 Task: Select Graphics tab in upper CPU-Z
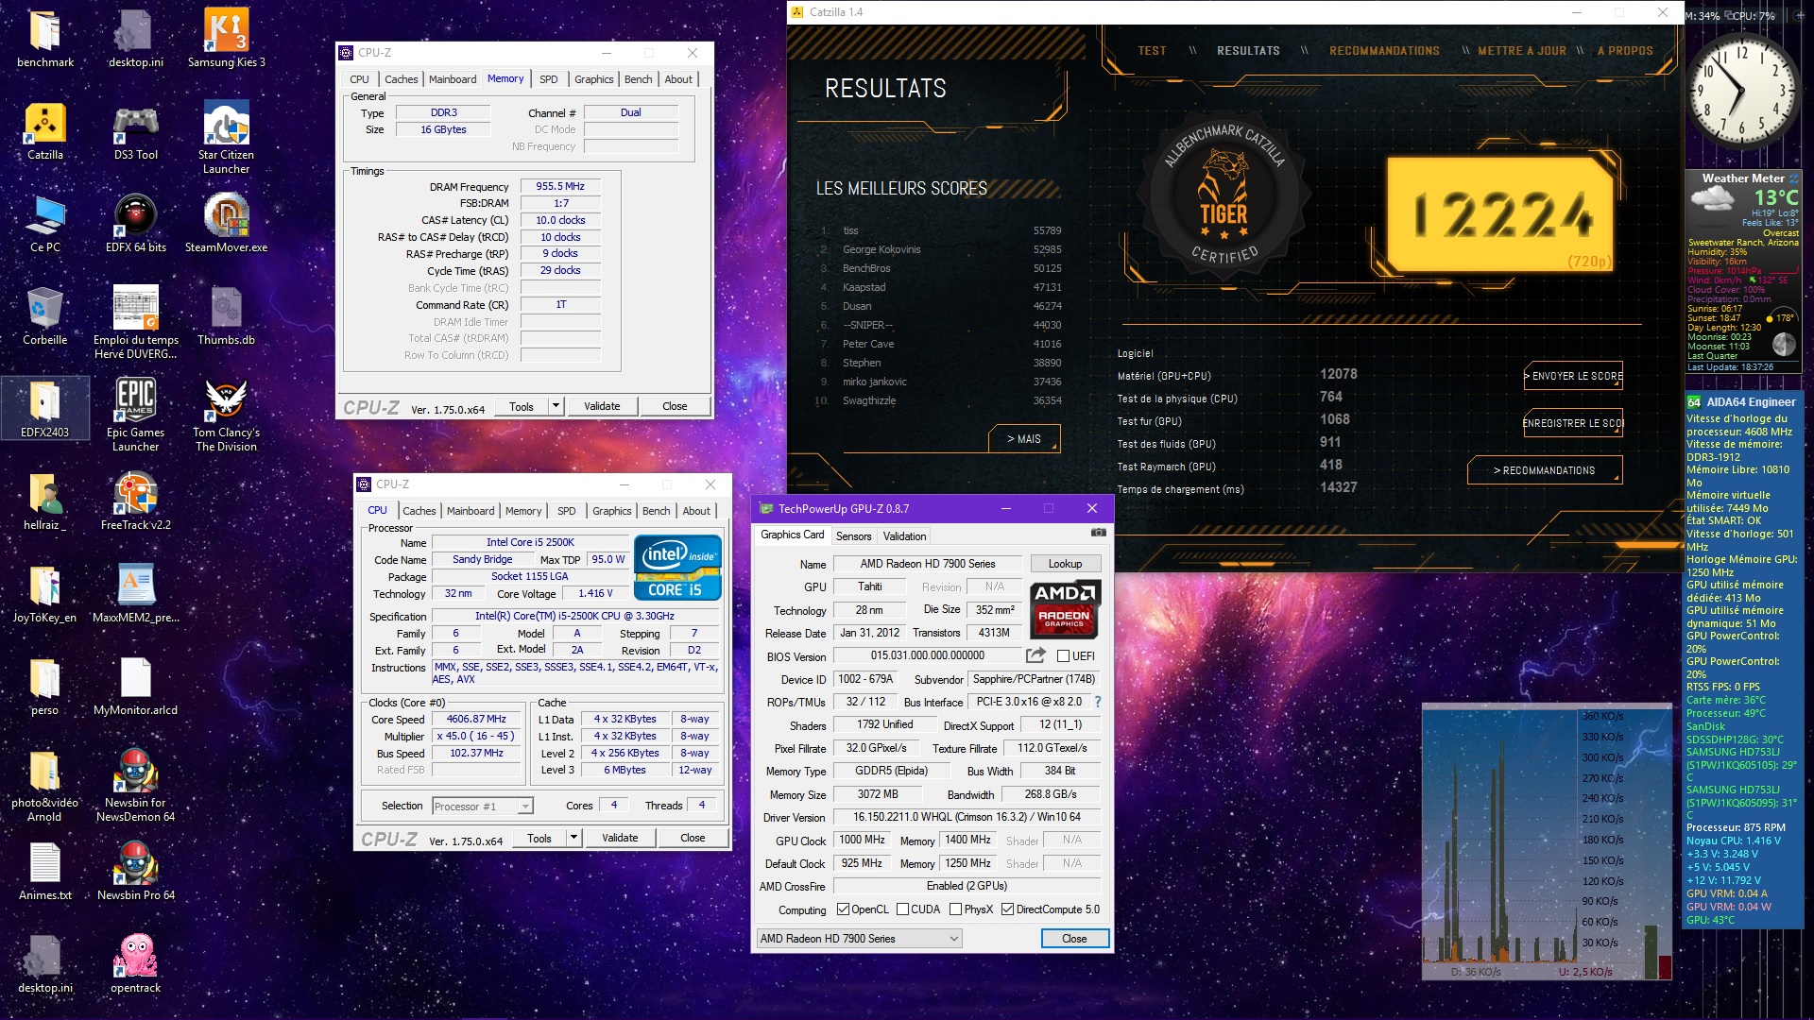593,79
